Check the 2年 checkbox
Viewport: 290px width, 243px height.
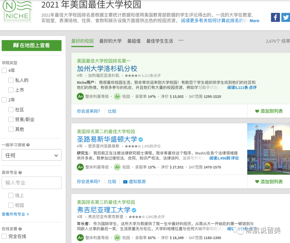4,100
